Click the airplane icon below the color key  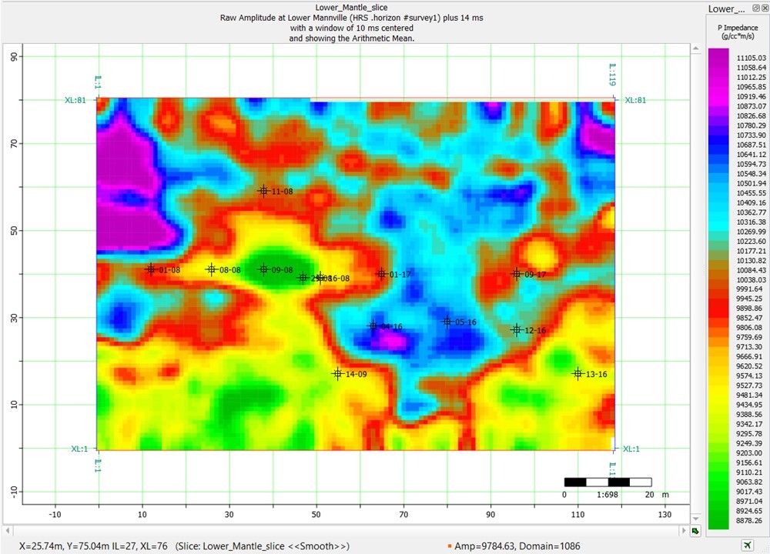pos(748,546)
